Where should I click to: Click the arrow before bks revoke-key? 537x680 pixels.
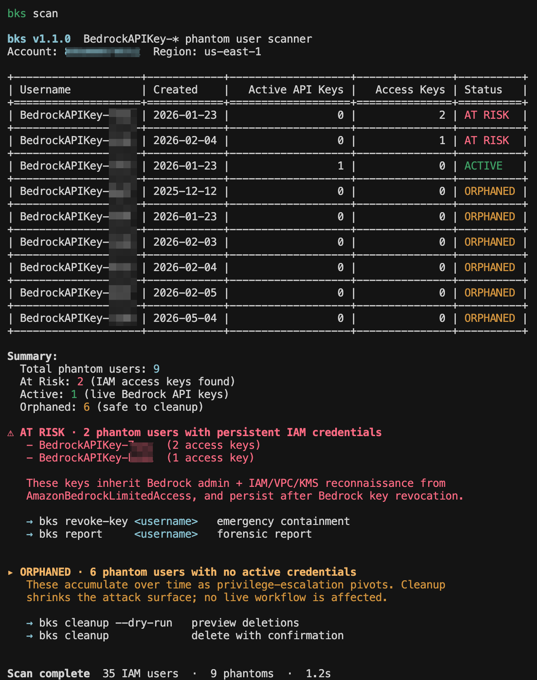coord(29,522)
